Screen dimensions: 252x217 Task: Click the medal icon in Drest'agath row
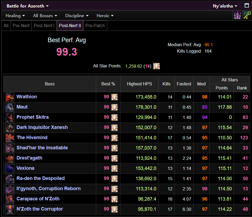point(114,158)
